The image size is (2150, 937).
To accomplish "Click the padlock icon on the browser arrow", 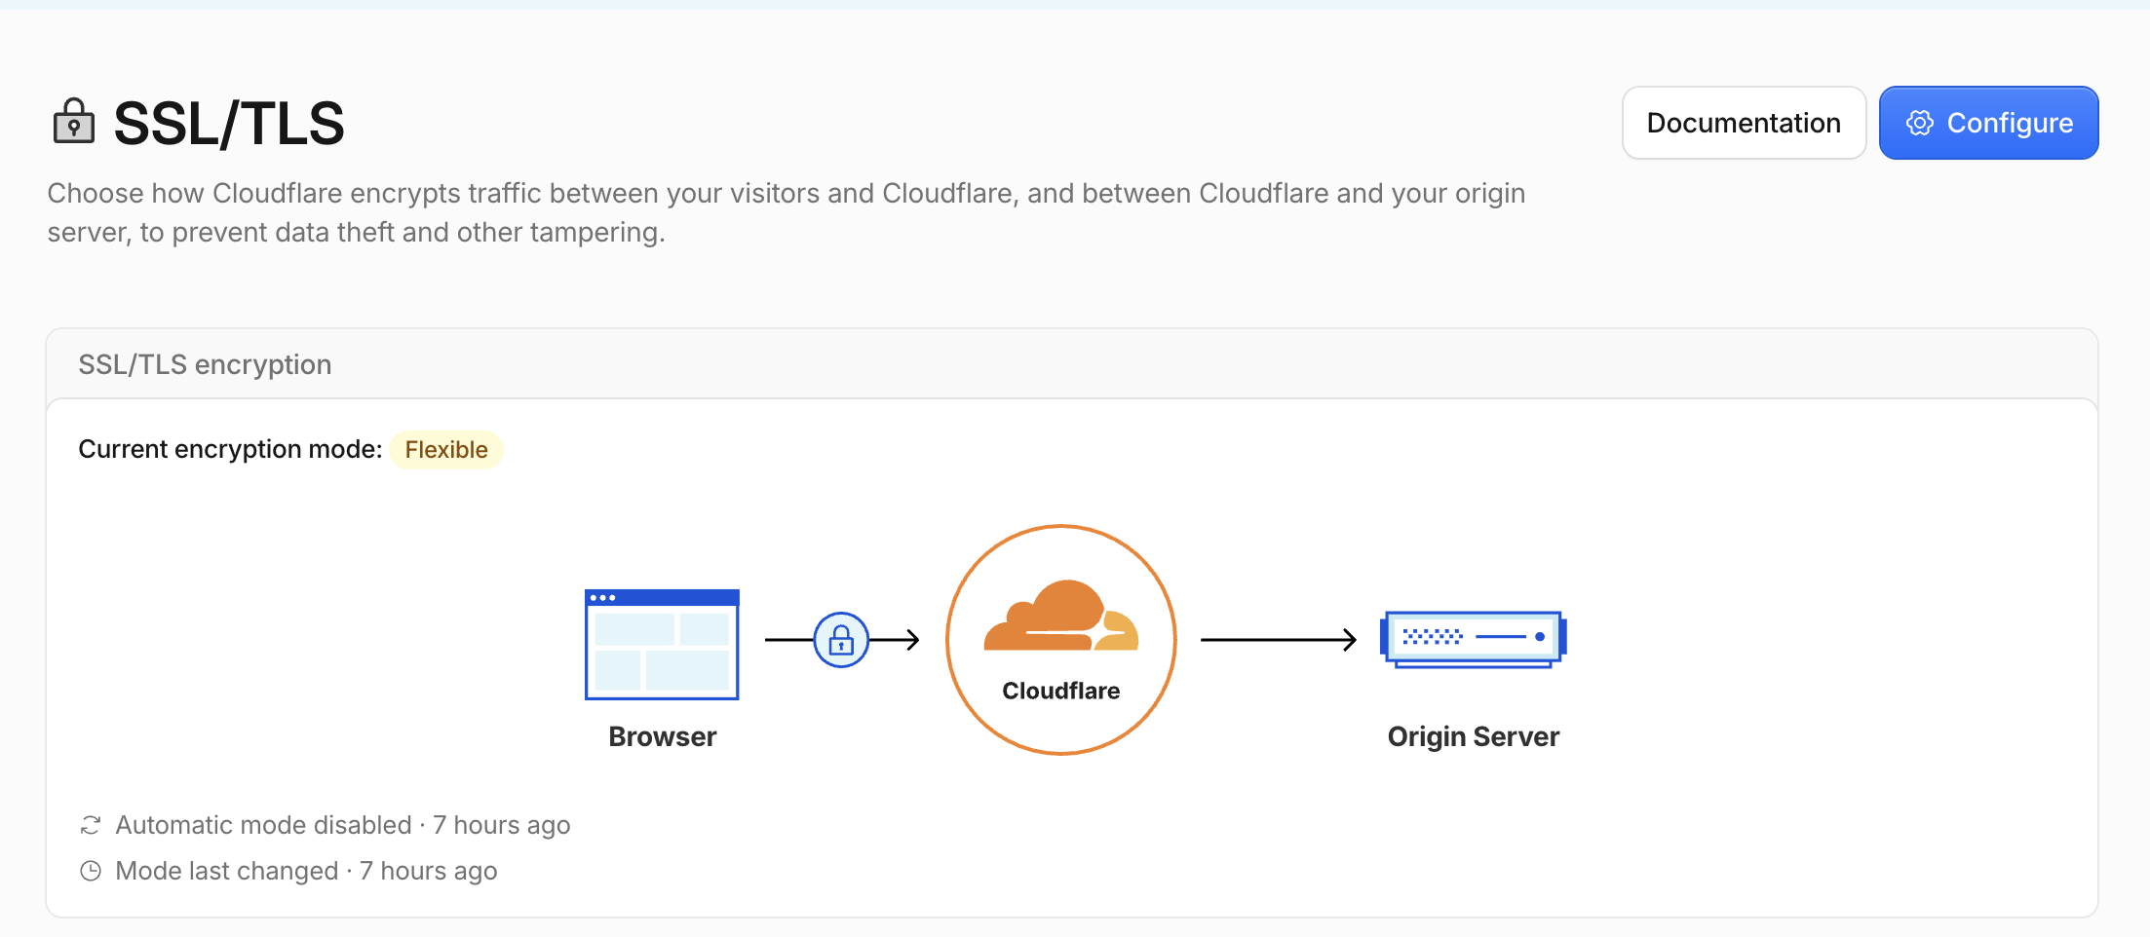I will tap(841, 640).
